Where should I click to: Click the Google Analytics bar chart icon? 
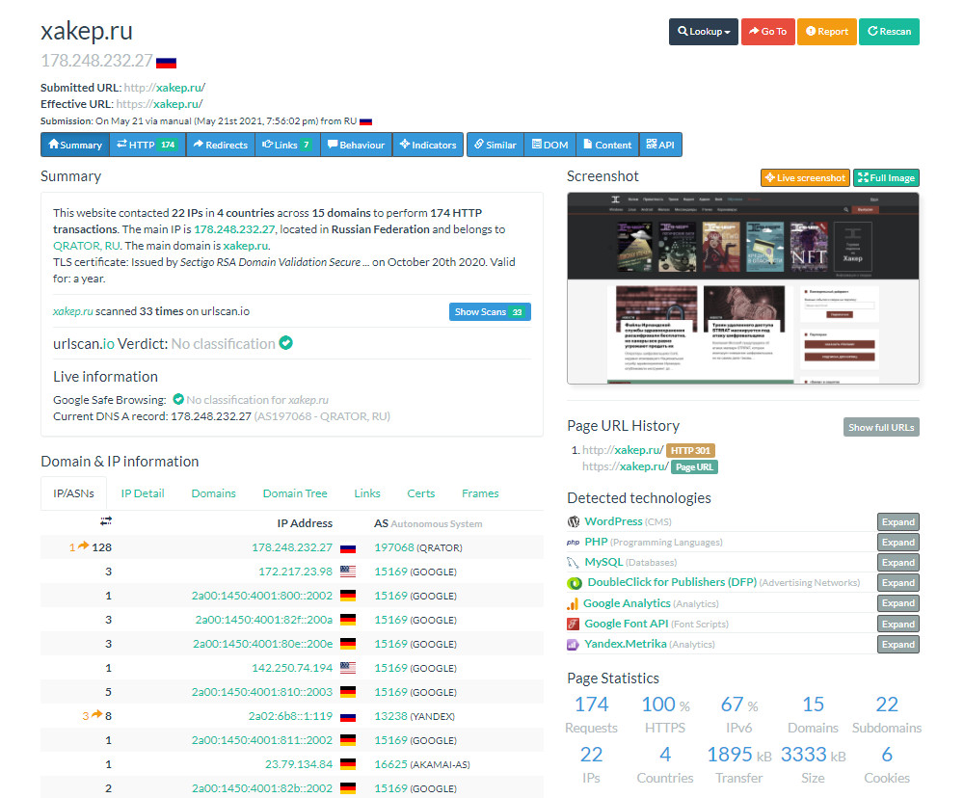tap(573, 603)
